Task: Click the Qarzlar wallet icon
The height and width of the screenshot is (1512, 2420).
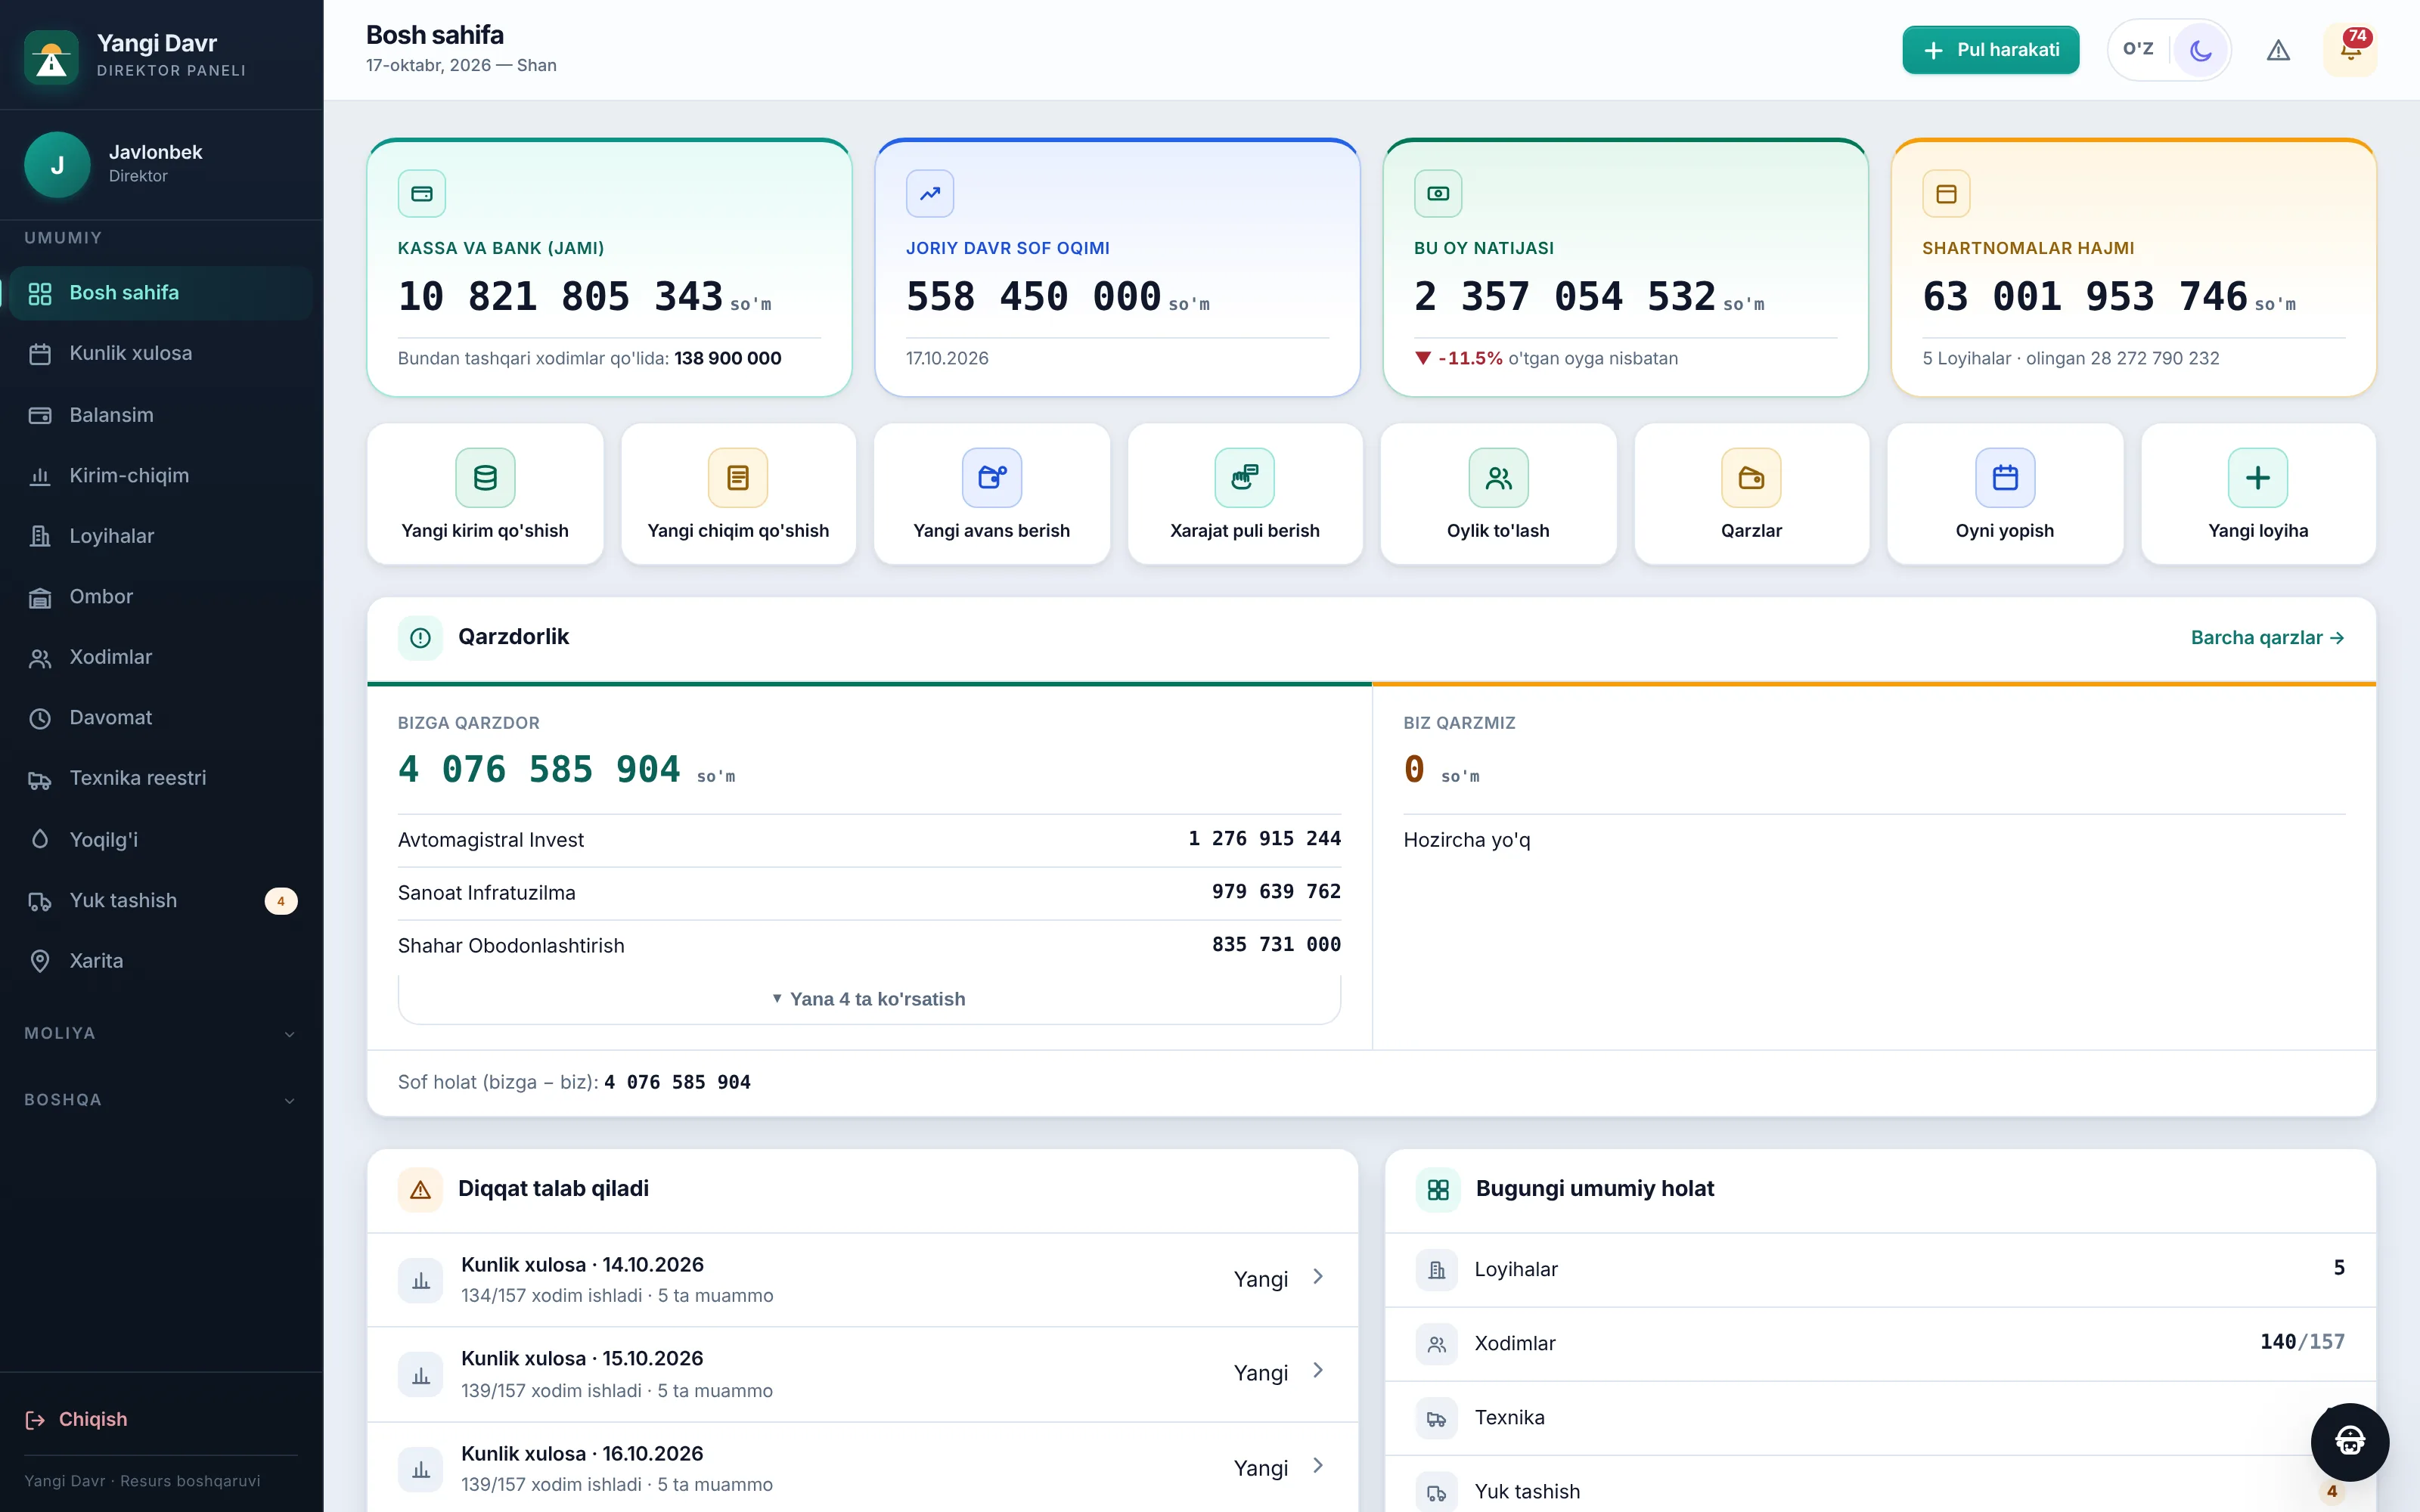Action: (x=1751, y=478)
